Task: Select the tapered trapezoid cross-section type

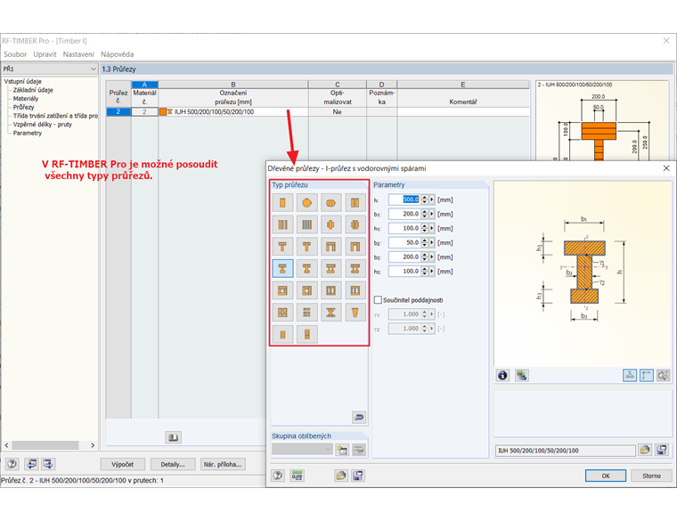Action: point(355,312)
